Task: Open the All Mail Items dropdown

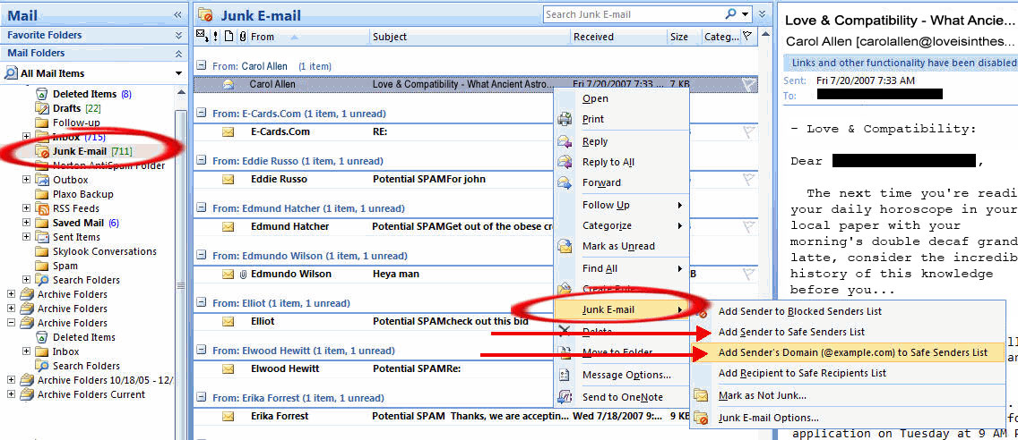Action: 178,73
